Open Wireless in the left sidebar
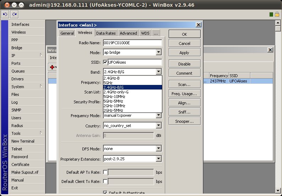The image size is (282, 196). click(18, 32)
